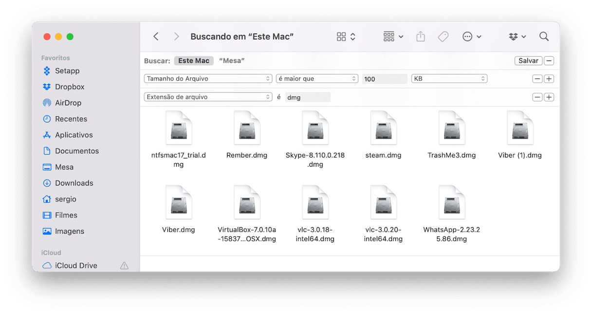Open the Extensão de arquivo criteria dropdown

tap(208, 97)
